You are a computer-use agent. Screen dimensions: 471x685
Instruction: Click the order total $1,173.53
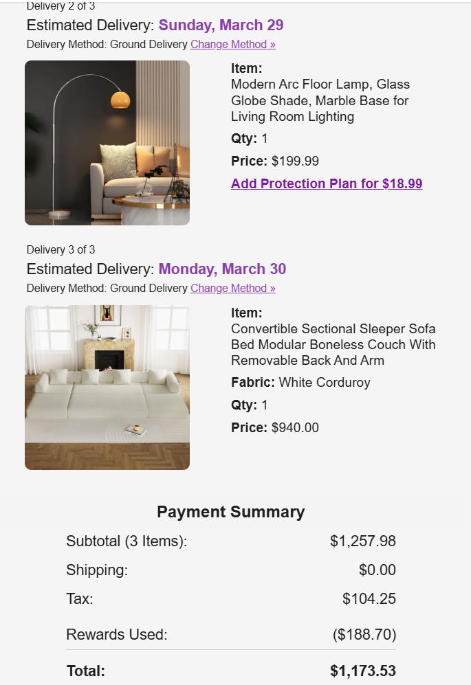coord(362,671)
